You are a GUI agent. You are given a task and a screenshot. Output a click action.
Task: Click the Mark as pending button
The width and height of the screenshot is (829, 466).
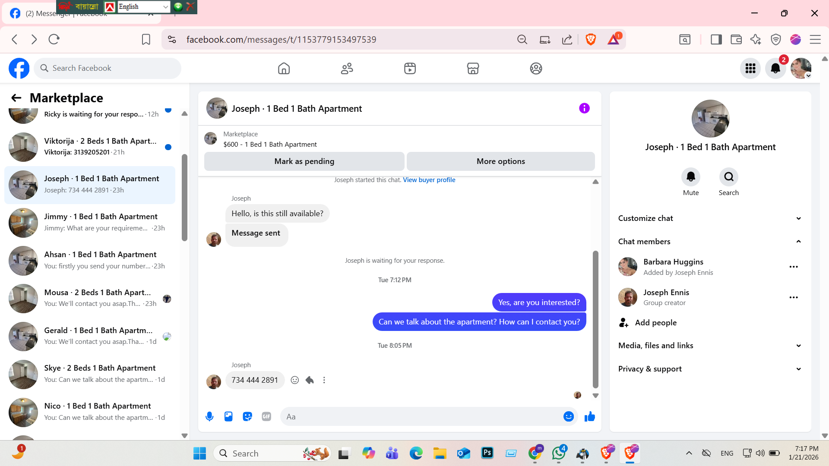pos(304,161)
